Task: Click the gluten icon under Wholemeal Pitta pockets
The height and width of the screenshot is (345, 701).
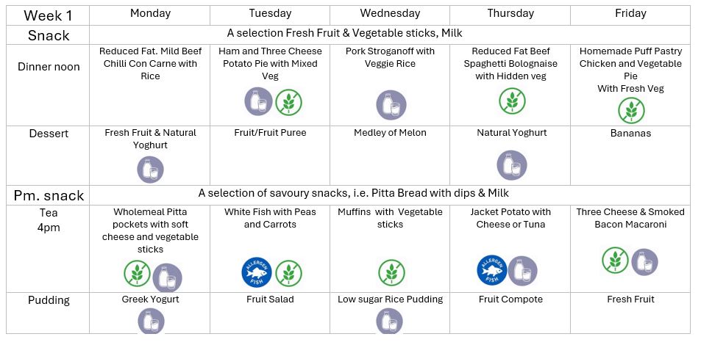Action: tap(138, 275)
